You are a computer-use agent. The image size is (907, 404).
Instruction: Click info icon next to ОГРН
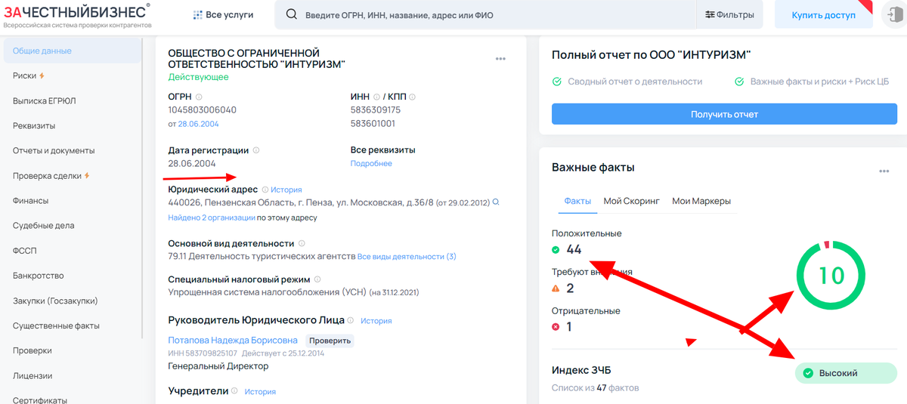[x=199, y=97]
